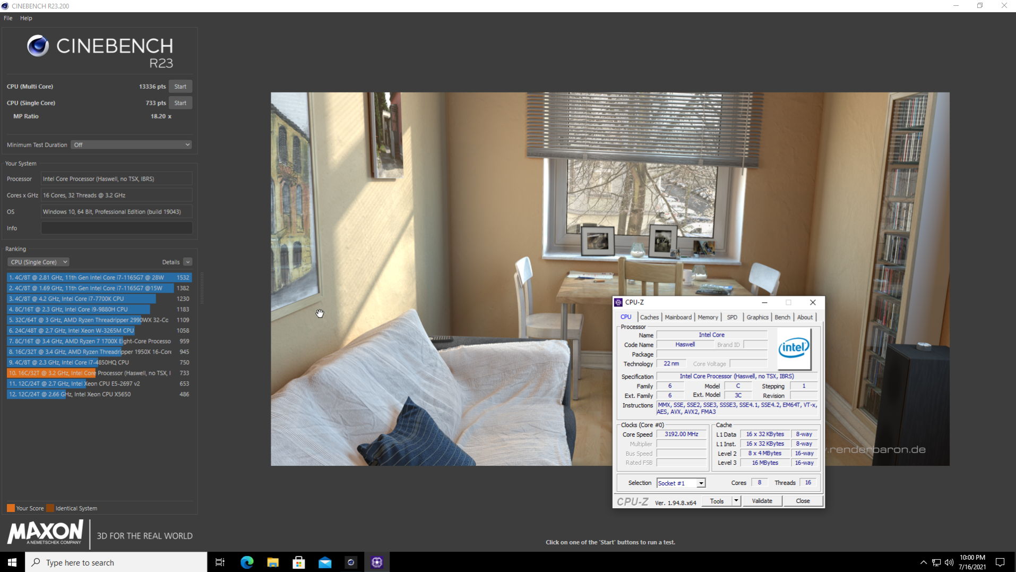Expand the Tools dropdown arrow in CPU-Z

click(736, 501)
